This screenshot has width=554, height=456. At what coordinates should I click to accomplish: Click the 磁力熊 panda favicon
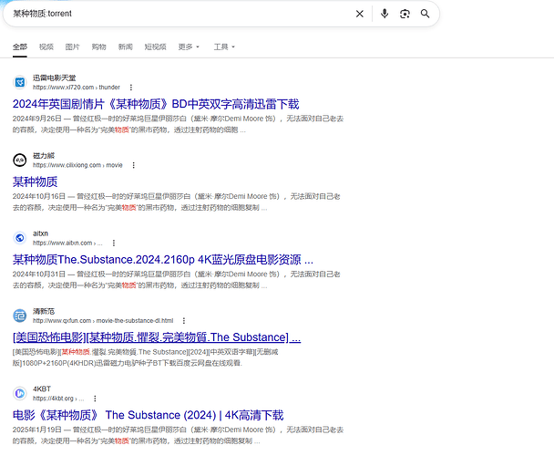click(x=20, y=161)
